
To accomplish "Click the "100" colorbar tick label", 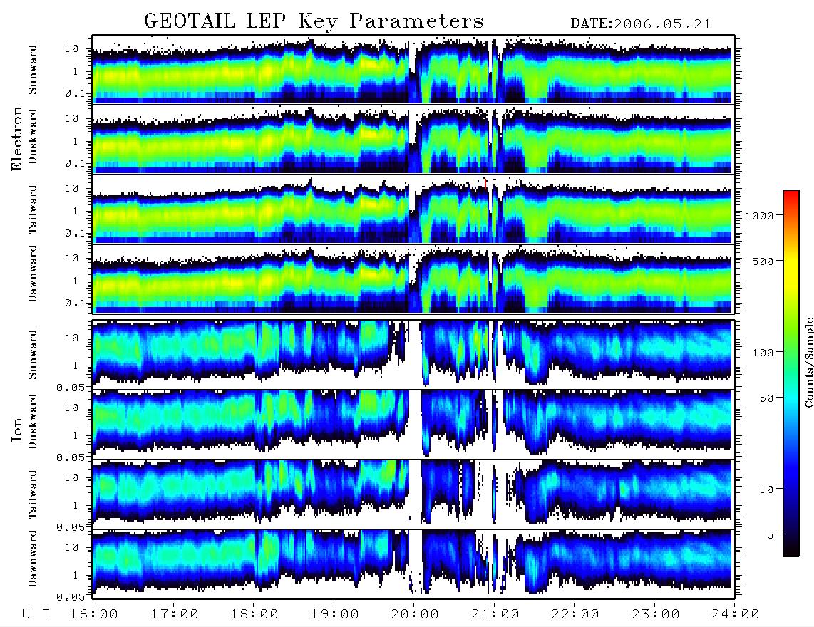I will [763, 353].
